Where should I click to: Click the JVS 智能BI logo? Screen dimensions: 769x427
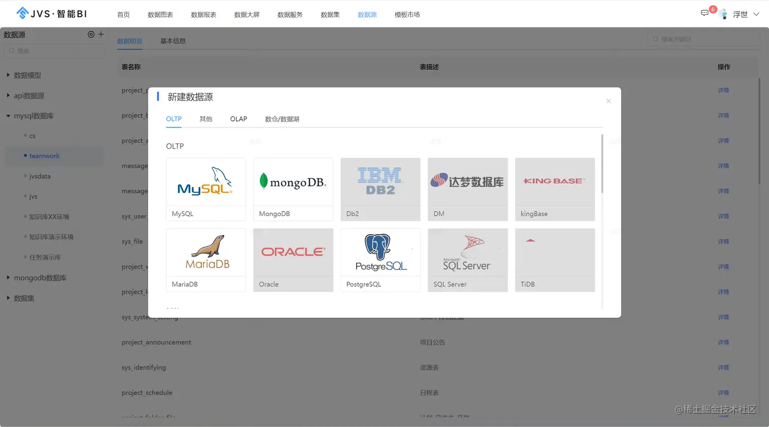pos(51,14)
